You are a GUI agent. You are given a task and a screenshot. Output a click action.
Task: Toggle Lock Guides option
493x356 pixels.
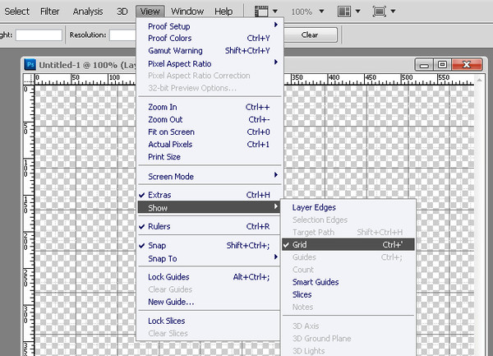click(210, 277)
